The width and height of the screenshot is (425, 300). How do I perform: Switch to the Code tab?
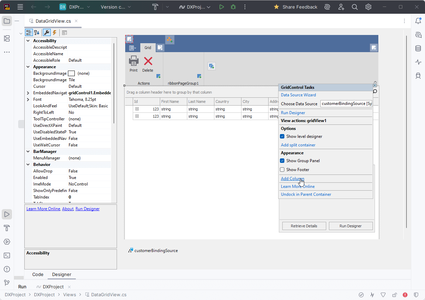click(37, 274)
